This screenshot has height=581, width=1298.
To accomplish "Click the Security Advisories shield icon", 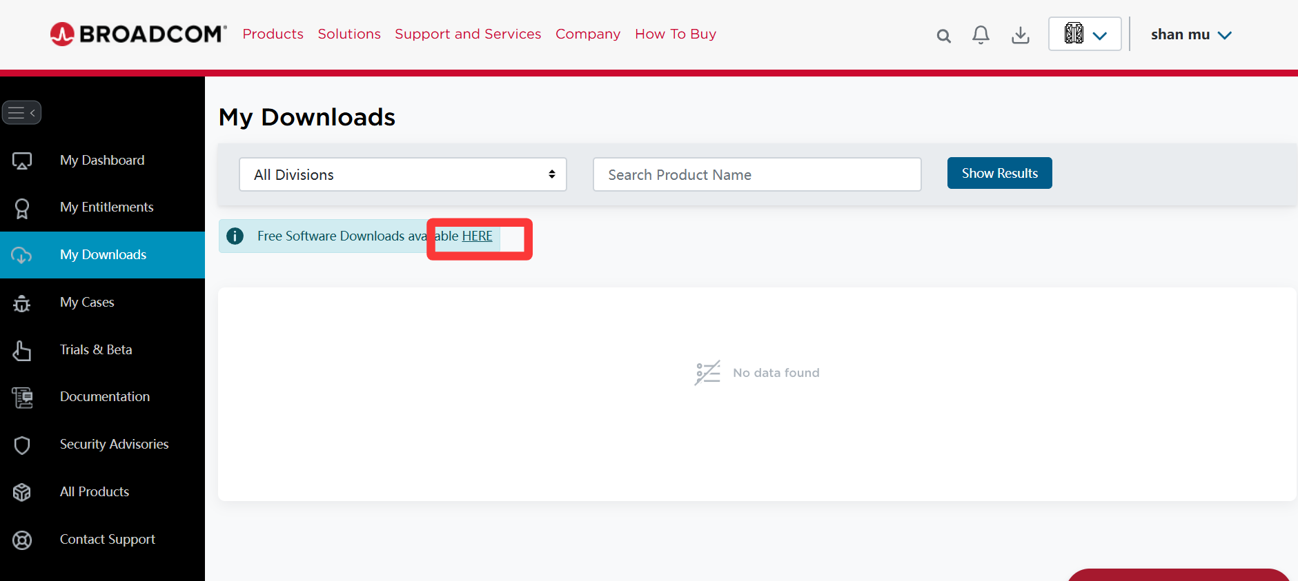I will [22, 445].
